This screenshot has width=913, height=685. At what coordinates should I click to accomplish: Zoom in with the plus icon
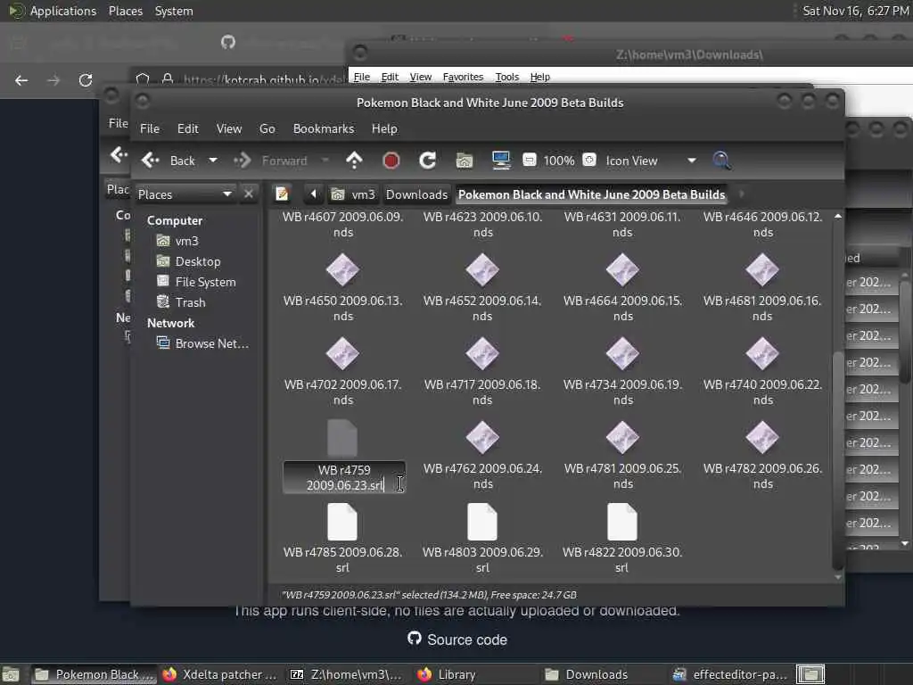tap(589, 161)
